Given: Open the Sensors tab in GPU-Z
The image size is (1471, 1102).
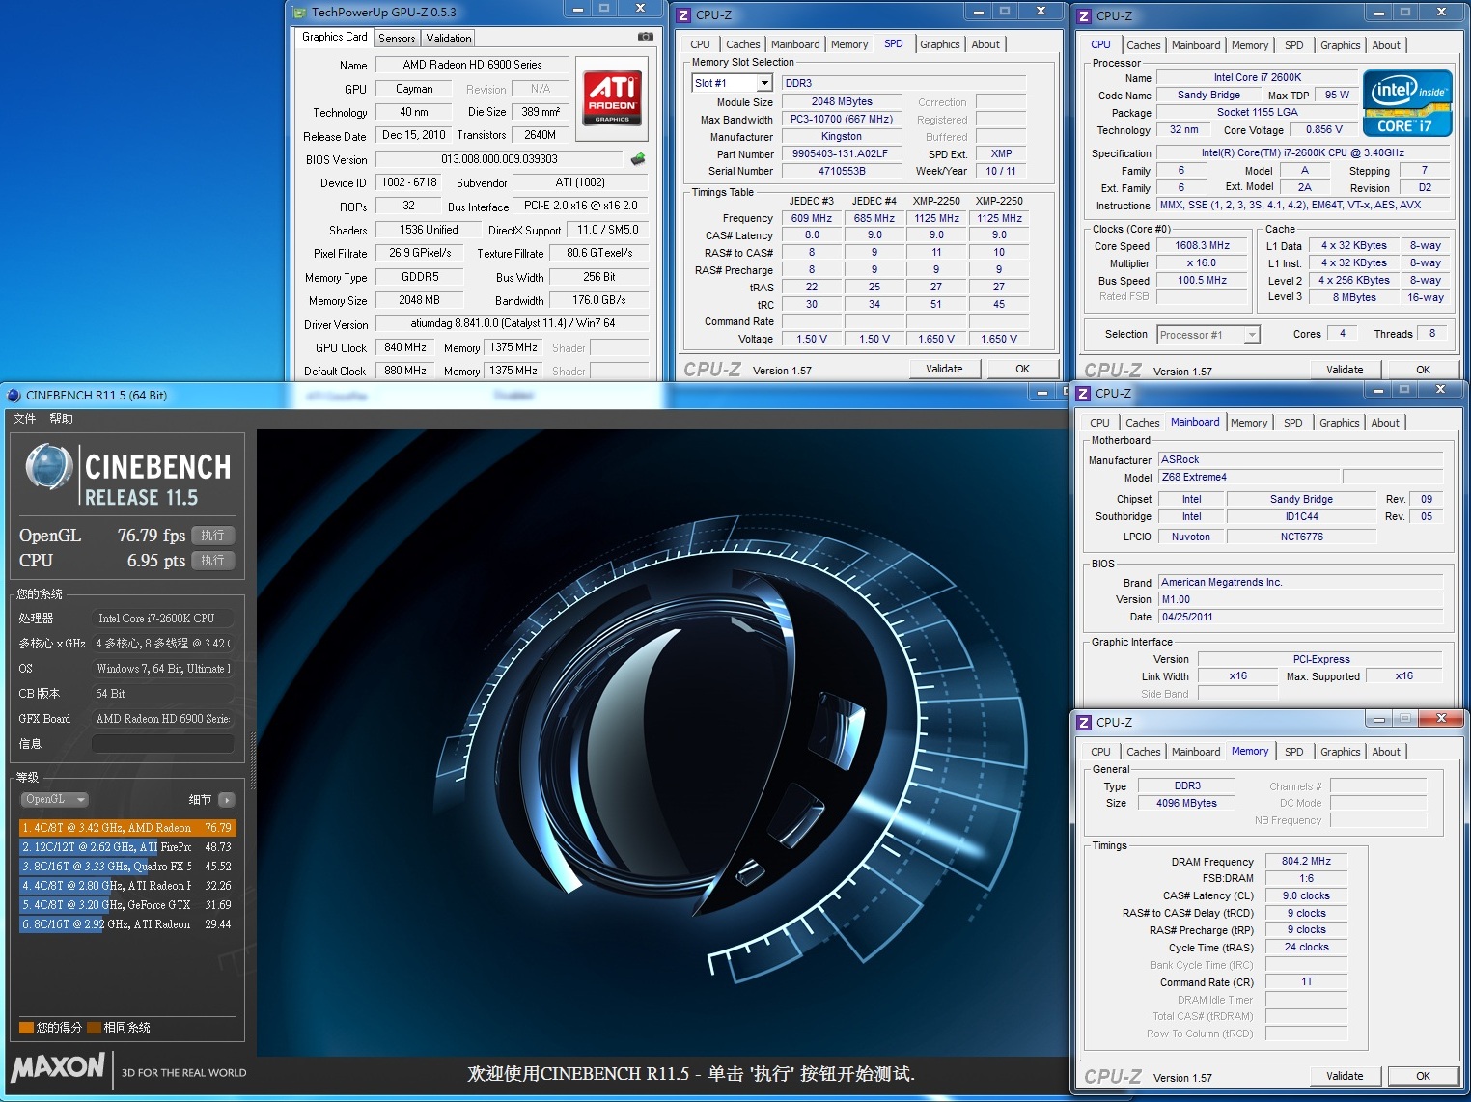Looking at the screenshot, I should click(x=397, y=39).
